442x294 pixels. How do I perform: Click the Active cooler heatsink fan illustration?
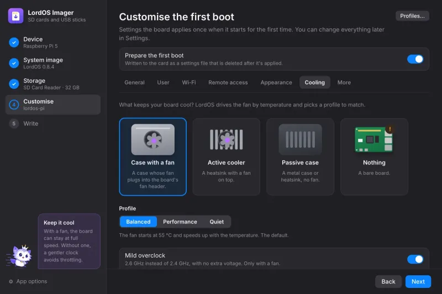pos(227,140)
